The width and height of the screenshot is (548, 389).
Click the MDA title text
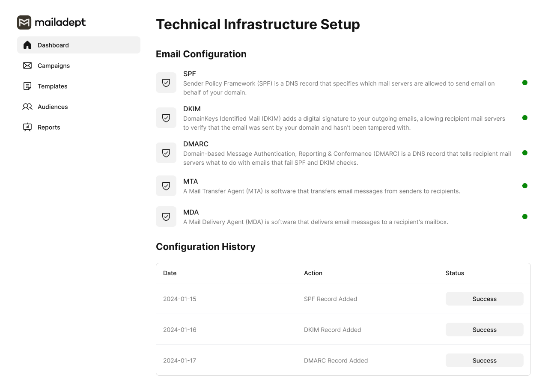pyautogui.click(x=191, y=212)
